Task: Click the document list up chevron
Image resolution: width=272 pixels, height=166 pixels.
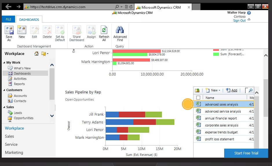Action: 257,93
